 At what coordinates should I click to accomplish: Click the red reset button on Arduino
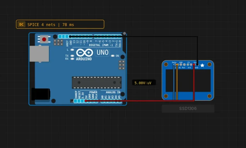[x=44, y=39]
